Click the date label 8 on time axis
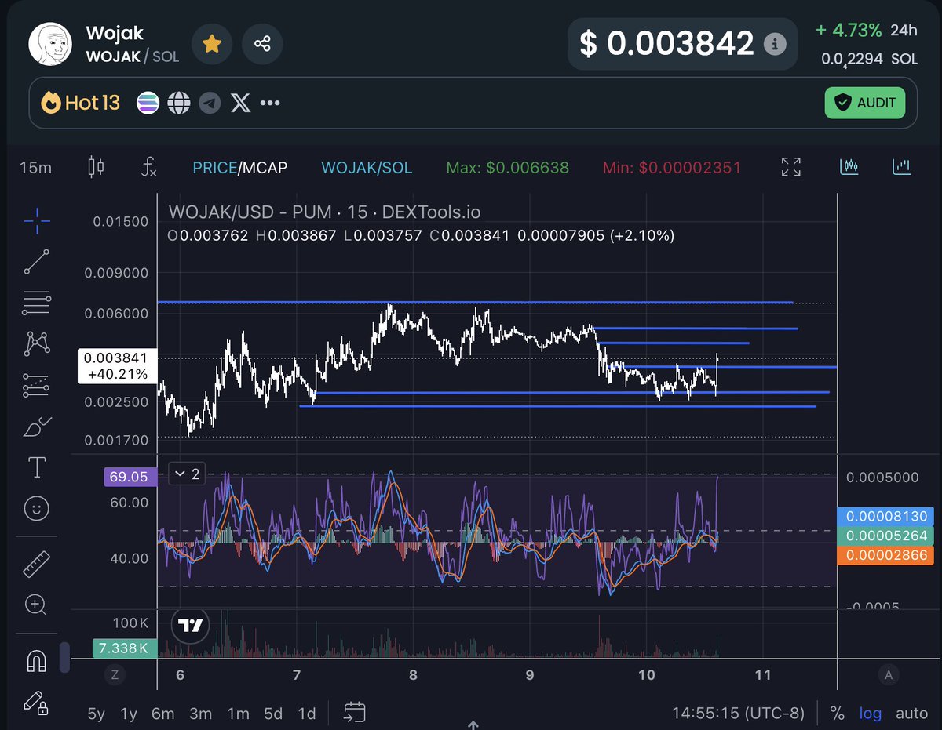 coord(413,674)
